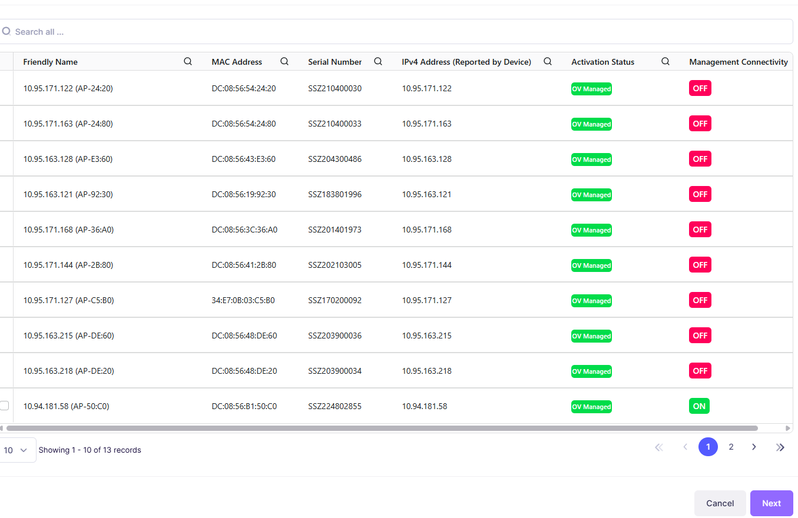The width and height of the screenshot is (798, 518).
Task: Tick the checkbox for 10.94.181.58 row
Action: [4, 406]
